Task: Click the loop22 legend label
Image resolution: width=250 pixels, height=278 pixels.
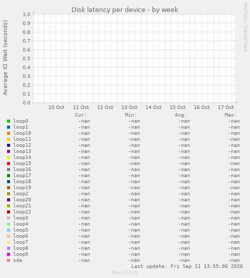Action: (22, 212)
